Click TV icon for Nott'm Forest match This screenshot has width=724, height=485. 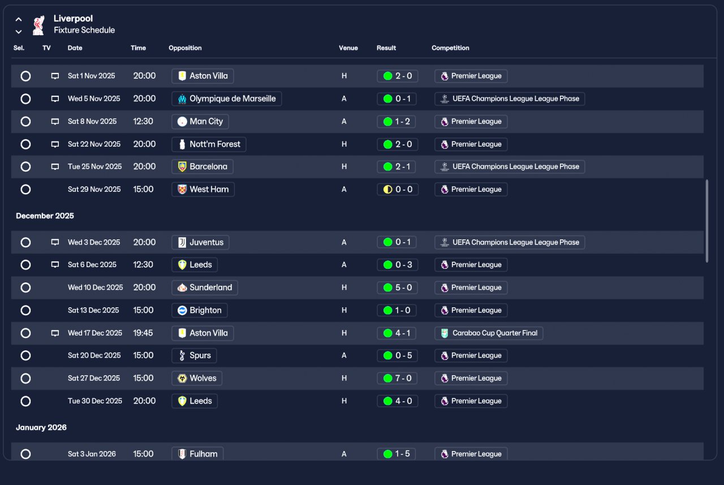point(55,144)
